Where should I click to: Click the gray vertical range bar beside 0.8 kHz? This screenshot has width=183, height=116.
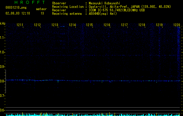tap(6, 81)
